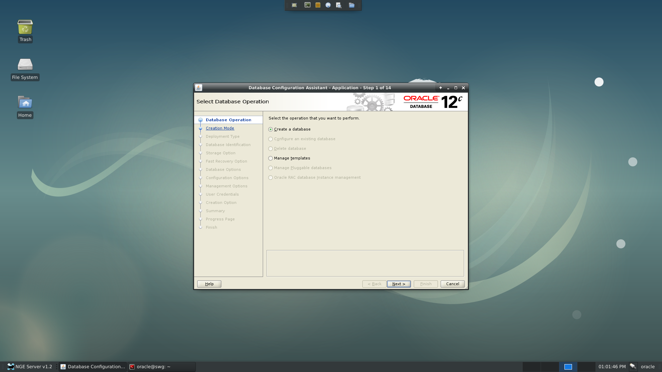Click the application finder magnifier icon
662x372 pixels.
(339, 5)
